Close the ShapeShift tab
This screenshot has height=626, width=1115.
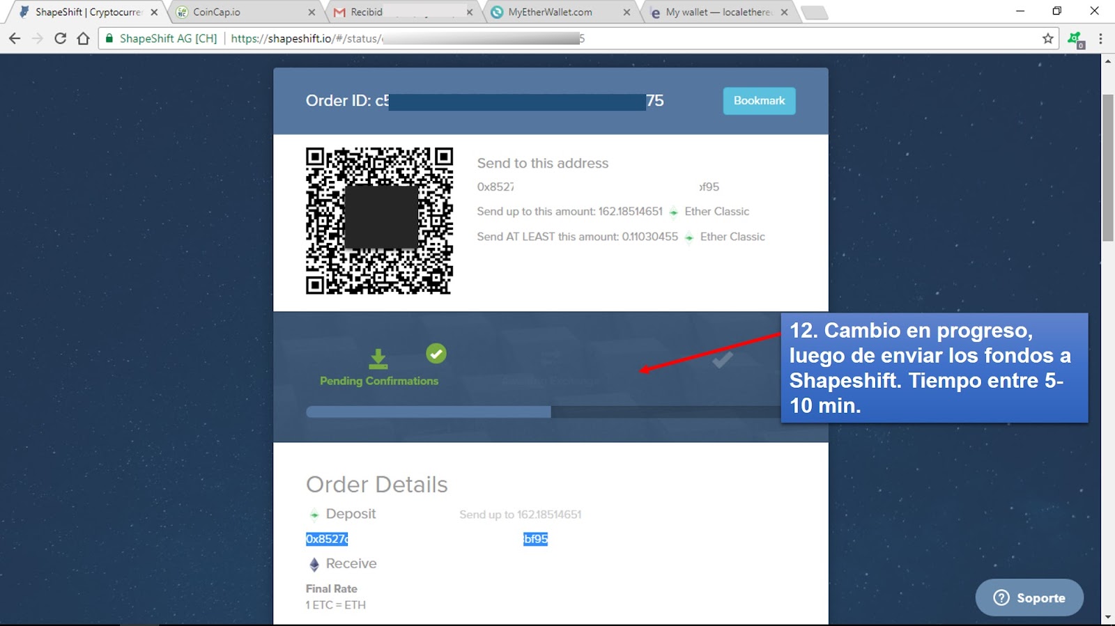[x=154, y=12]
